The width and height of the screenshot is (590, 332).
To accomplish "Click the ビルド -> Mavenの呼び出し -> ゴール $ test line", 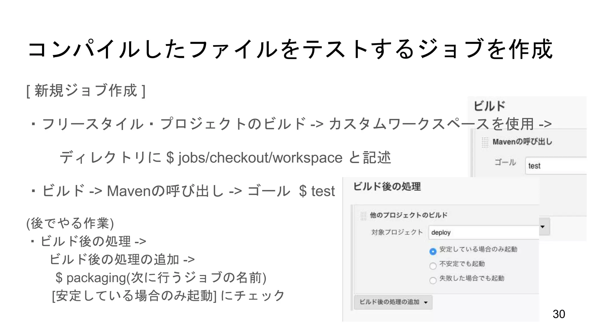I will [x=183, y=191].
